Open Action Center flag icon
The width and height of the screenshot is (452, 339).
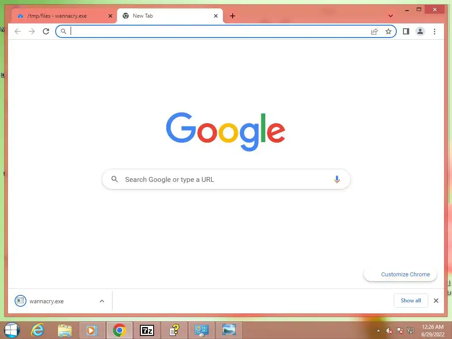click(399, 331)
